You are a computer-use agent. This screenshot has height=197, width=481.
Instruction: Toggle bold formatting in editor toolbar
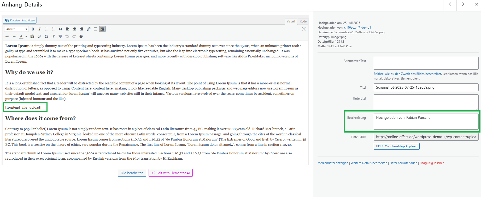point(33,29)
